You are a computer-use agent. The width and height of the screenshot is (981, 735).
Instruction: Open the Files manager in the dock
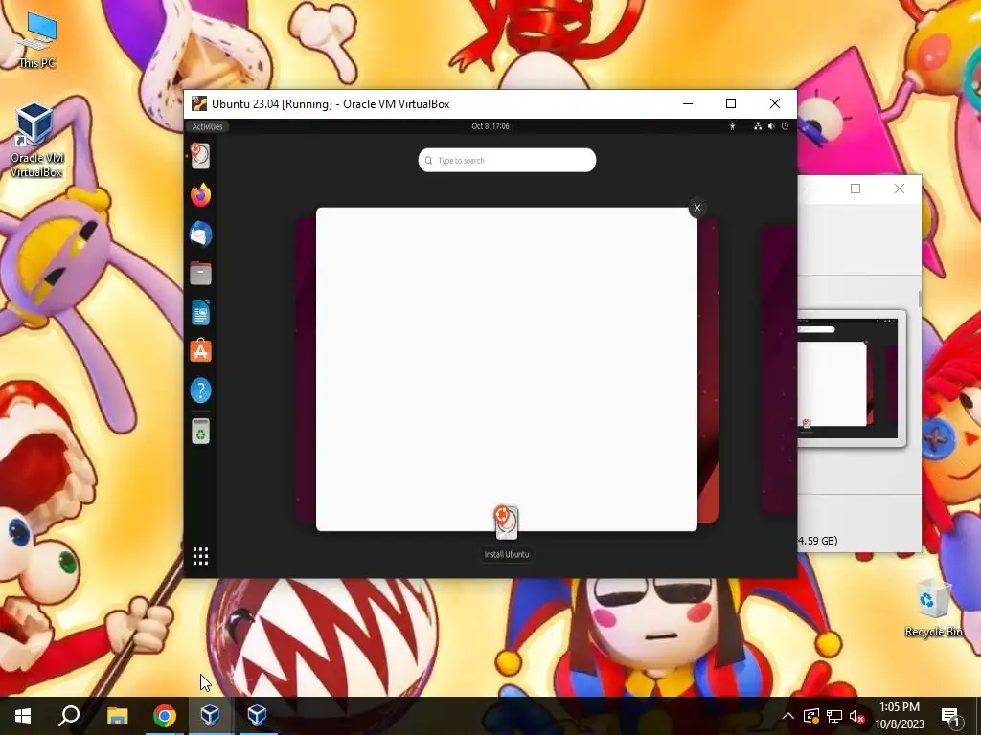(x=200, y=274)
